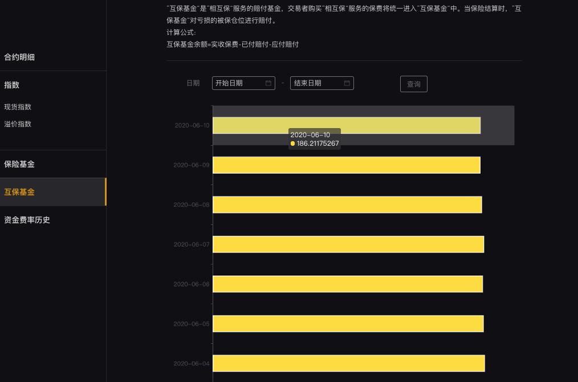
Task: Go to the 保险基金 page
Action: (19, 164)
